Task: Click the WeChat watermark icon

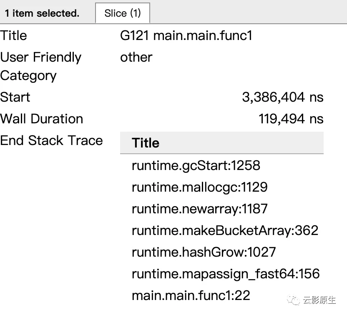Action: 295,301
